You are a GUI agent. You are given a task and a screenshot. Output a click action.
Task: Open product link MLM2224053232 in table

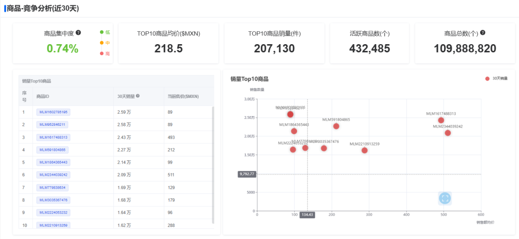coord(53,212)
